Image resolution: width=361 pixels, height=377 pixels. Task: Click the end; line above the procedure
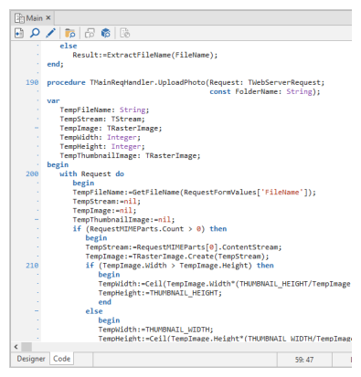[55, 64]
